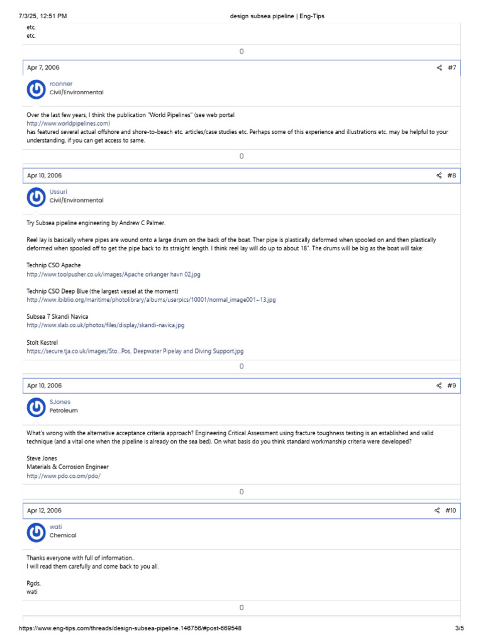Screen dimensions: 483x644
Task: Click post number #10 permalink
Action: (x=450, y=511)
